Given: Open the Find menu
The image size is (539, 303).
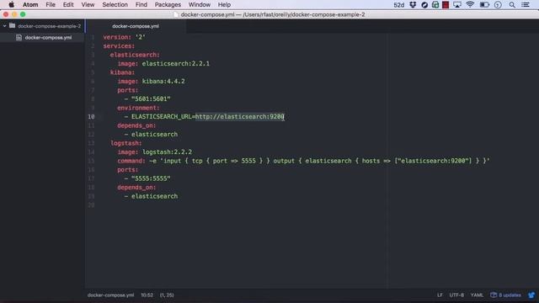Looking at the screenshot, I should (141, 5).
